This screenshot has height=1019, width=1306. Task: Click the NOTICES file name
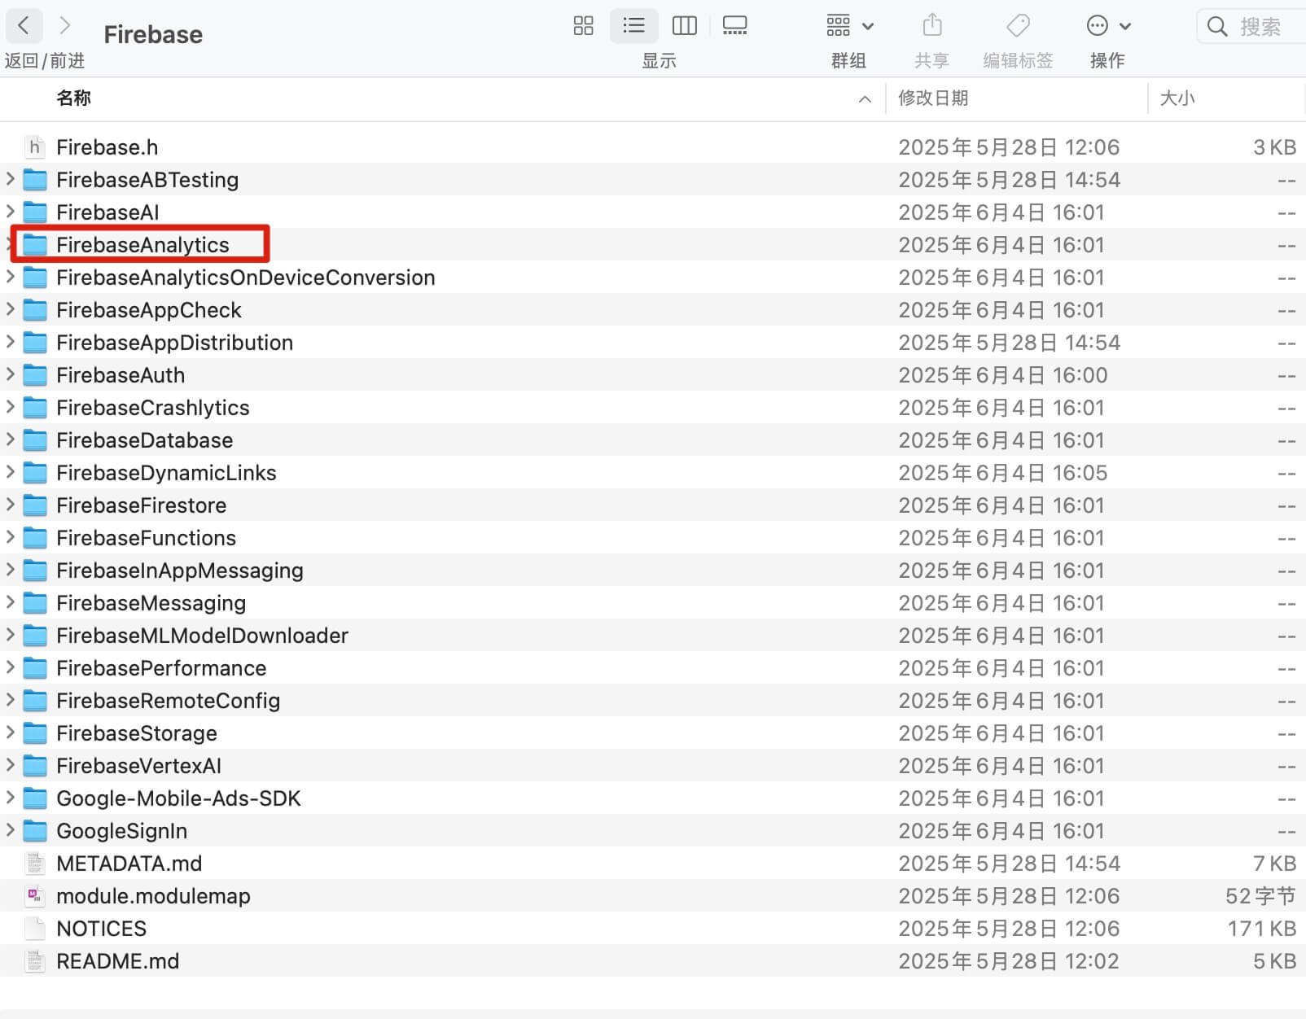click(101, 929)
